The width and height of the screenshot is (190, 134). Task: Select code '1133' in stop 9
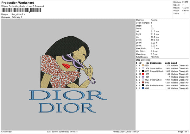[168, 88]
